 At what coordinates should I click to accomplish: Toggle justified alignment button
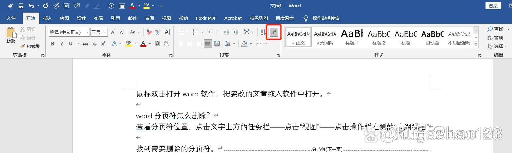point(208,44)
